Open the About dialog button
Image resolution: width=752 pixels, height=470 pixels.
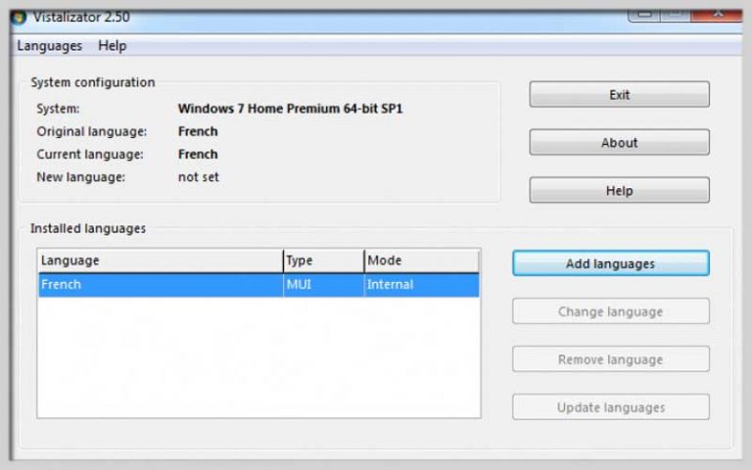[619, 143]
